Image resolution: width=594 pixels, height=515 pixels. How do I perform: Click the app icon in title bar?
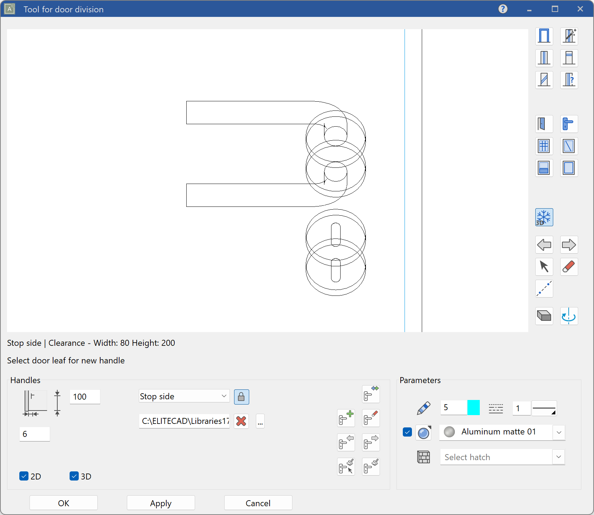click(x=9, y=9)
